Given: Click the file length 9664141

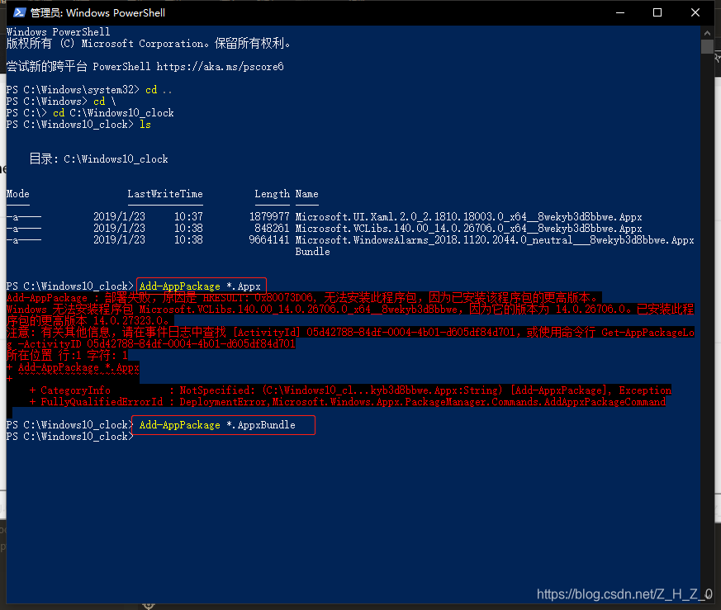Looking at the screenshot, I should 269,240.
